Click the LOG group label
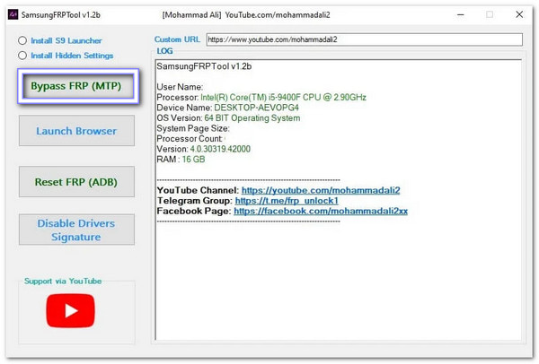This screenshot has width=539, height=364. [164, 51]
